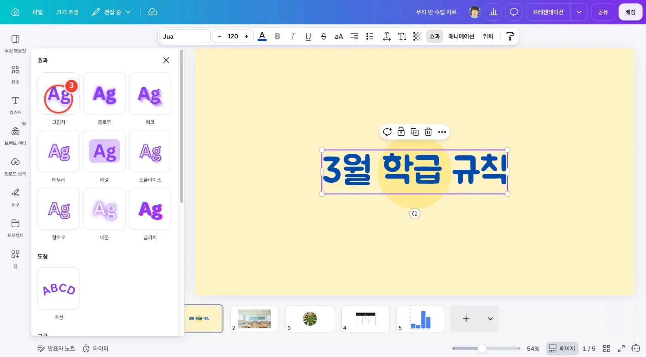The width and height of the screenshot is (646, 357).
Task: Expand the add page options arrow
Action: tap(490, 319)
